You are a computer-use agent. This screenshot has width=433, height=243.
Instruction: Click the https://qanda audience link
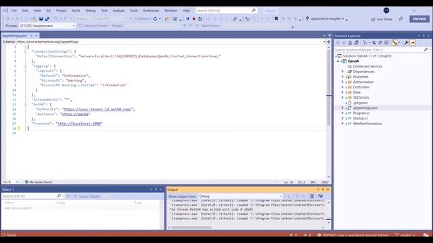75,114
